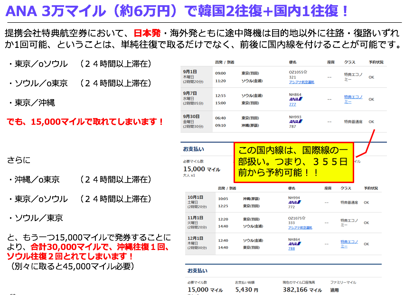Select the 9月30日 金曜日 date cell
The image size is (404, 295).
(x=197, y=121)
